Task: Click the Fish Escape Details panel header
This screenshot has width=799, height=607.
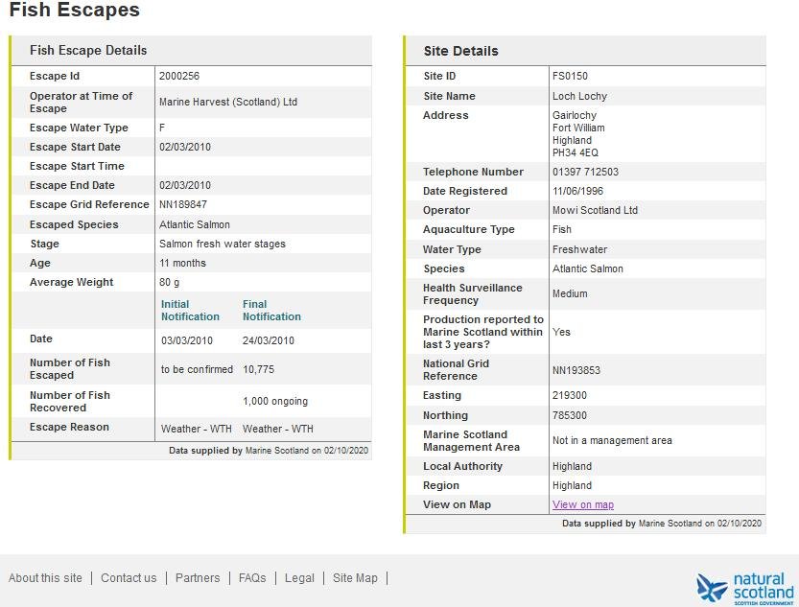Action: coord(88,50)
